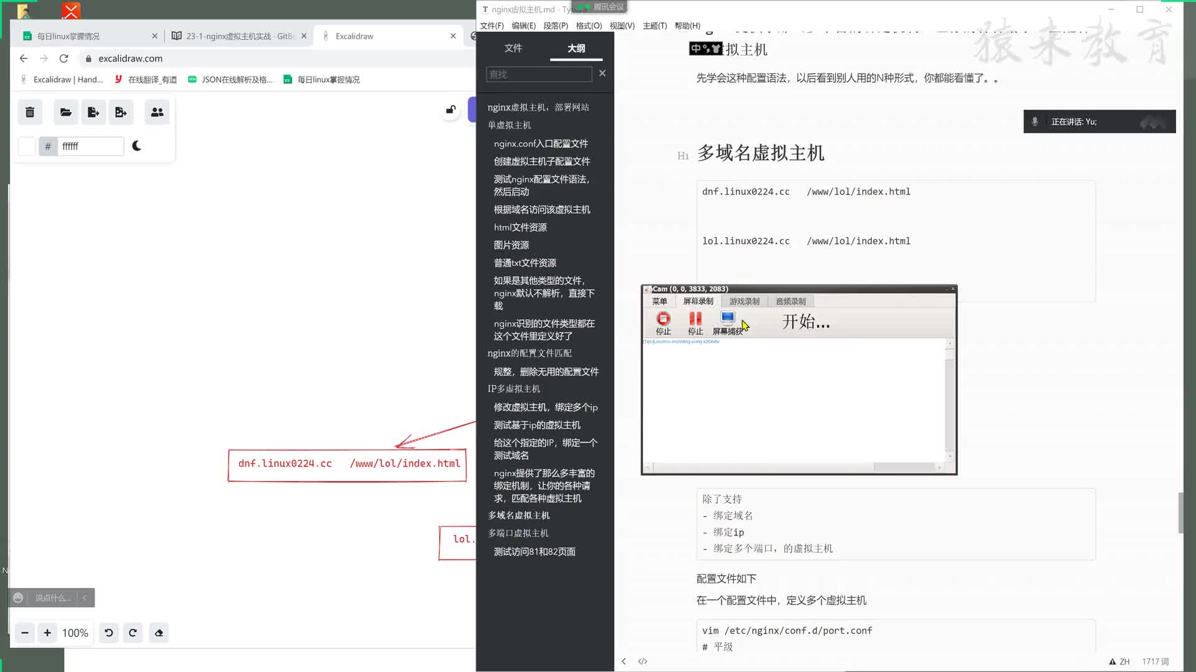Image resolution: width=1196 pixels, height=672 pixels.
Task: Click the Cam window vertical scrollbar
Action: tap(950, 400)
